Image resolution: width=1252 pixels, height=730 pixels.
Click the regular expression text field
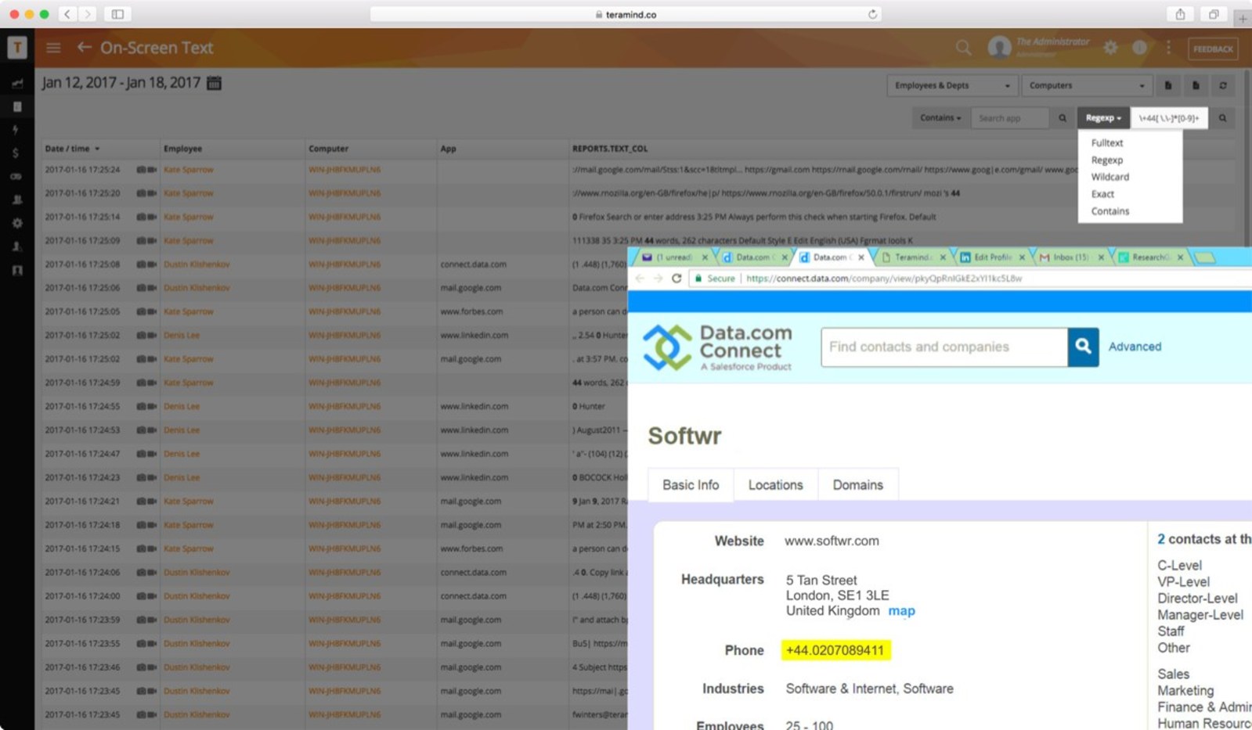(x=1169, y=118)
